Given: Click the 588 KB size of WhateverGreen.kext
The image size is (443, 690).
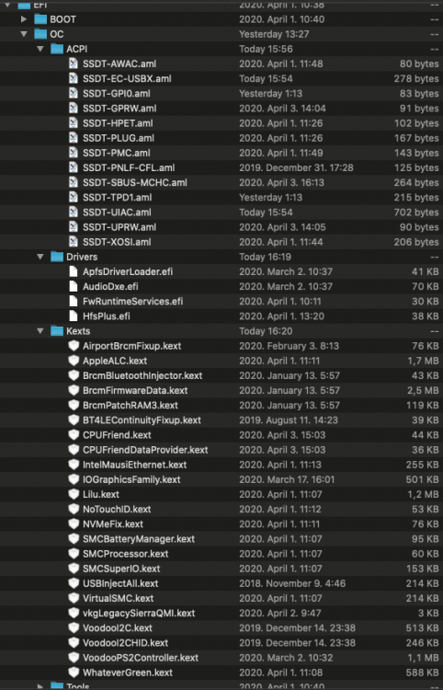Looking at the screenshot, I should point(423,673).
